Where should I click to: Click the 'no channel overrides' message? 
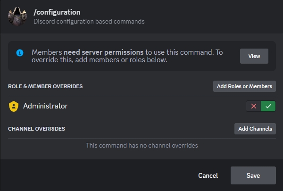point(141,145)
